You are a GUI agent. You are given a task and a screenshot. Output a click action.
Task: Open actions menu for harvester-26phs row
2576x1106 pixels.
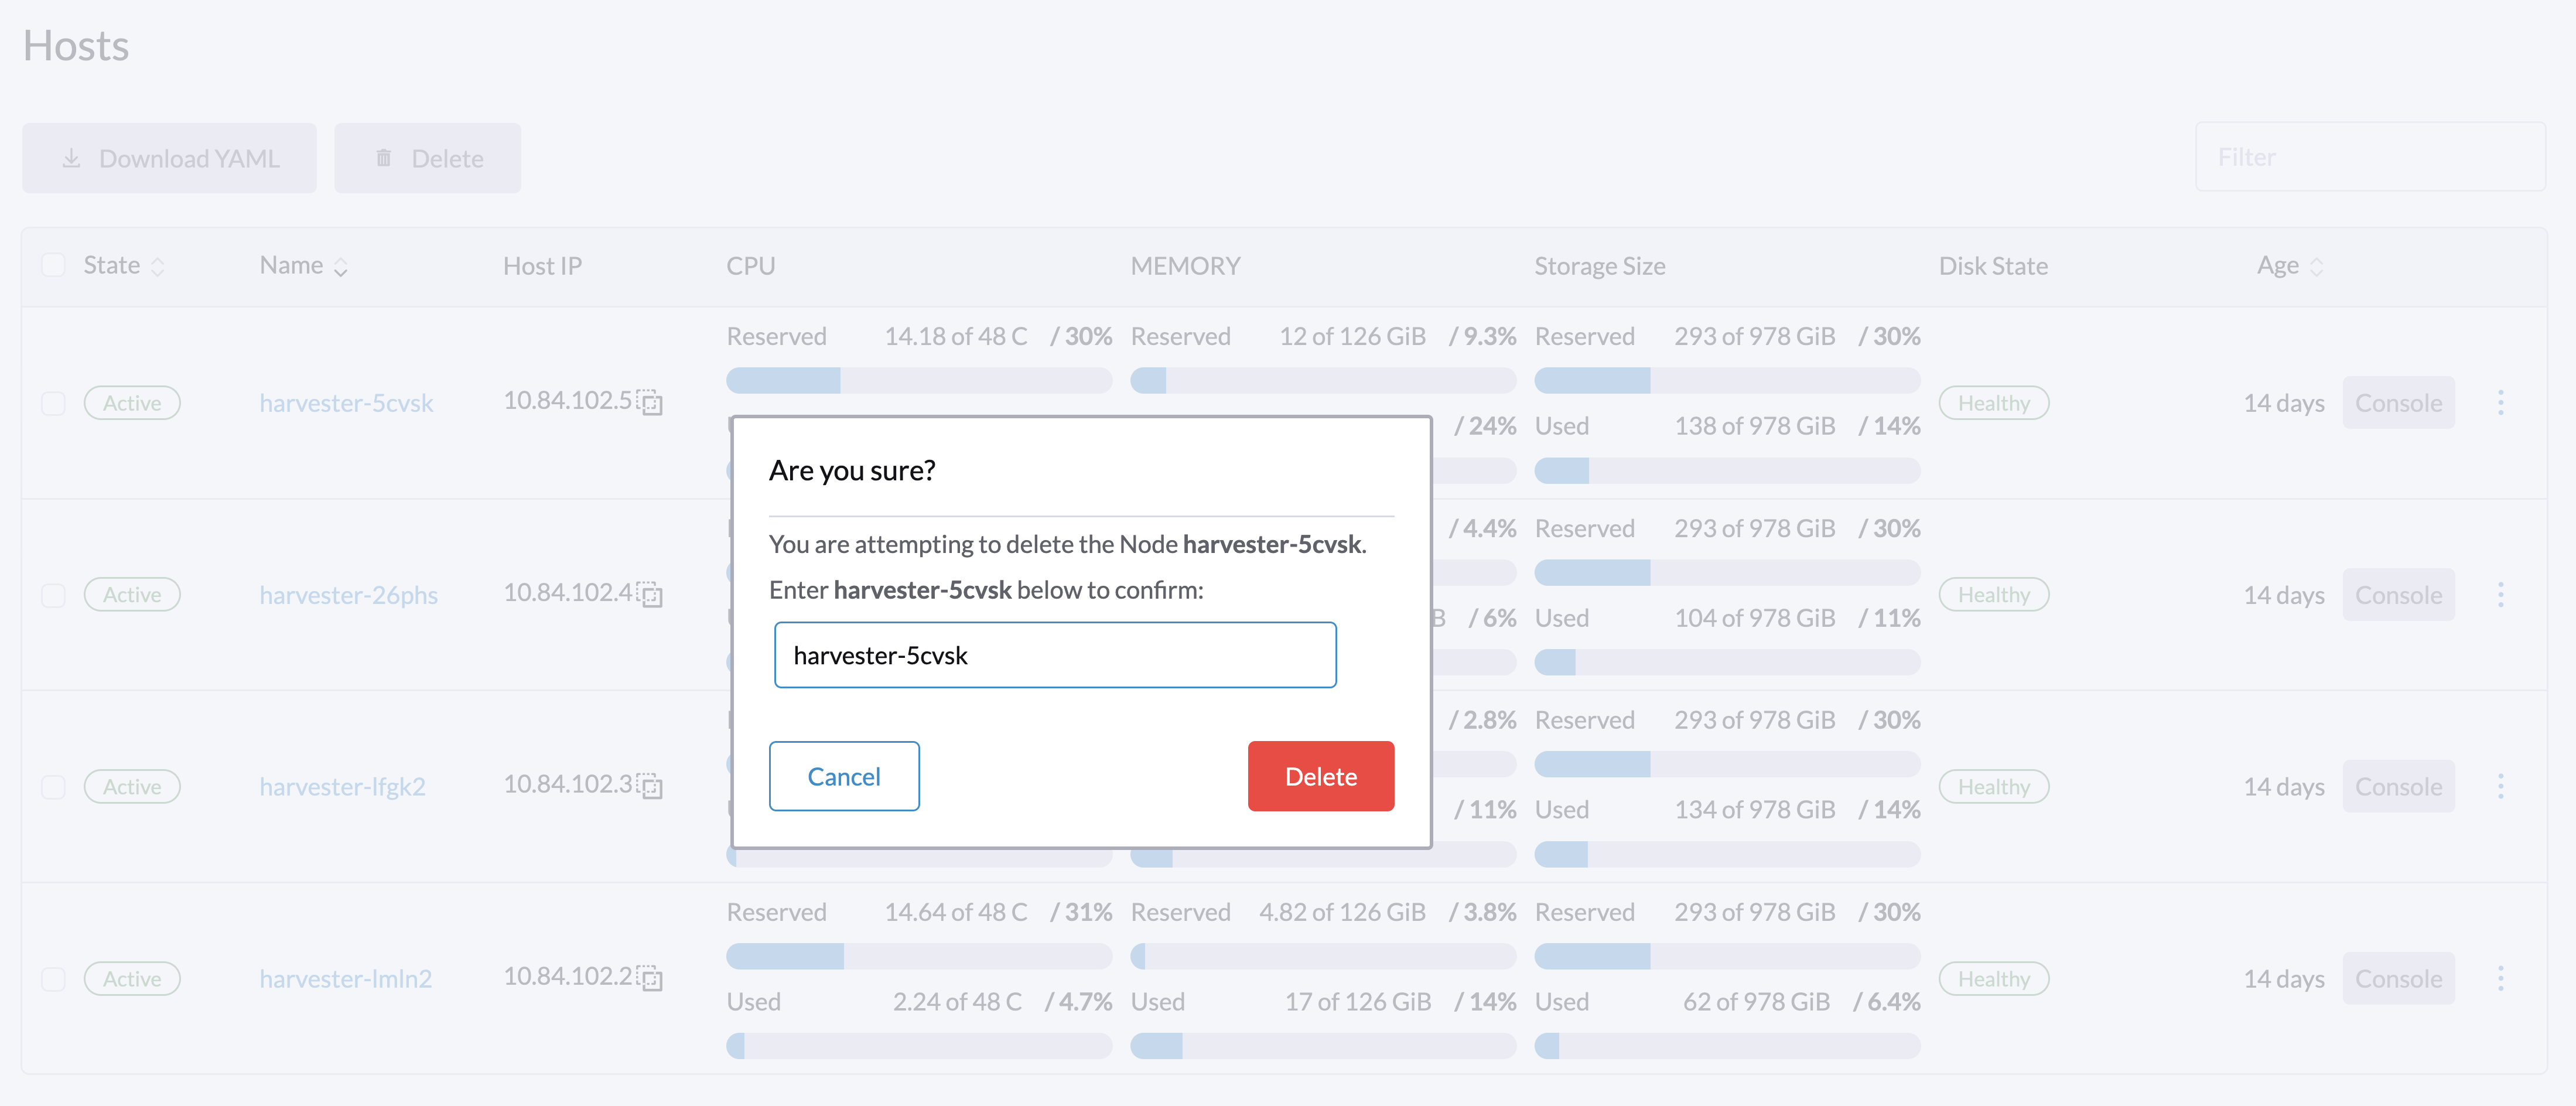click(2500, 595)
